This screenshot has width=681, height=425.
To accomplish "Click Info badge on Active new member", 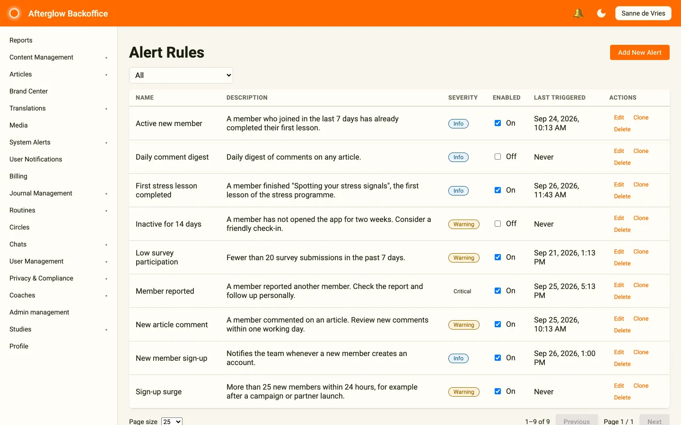I will point(458,124).
